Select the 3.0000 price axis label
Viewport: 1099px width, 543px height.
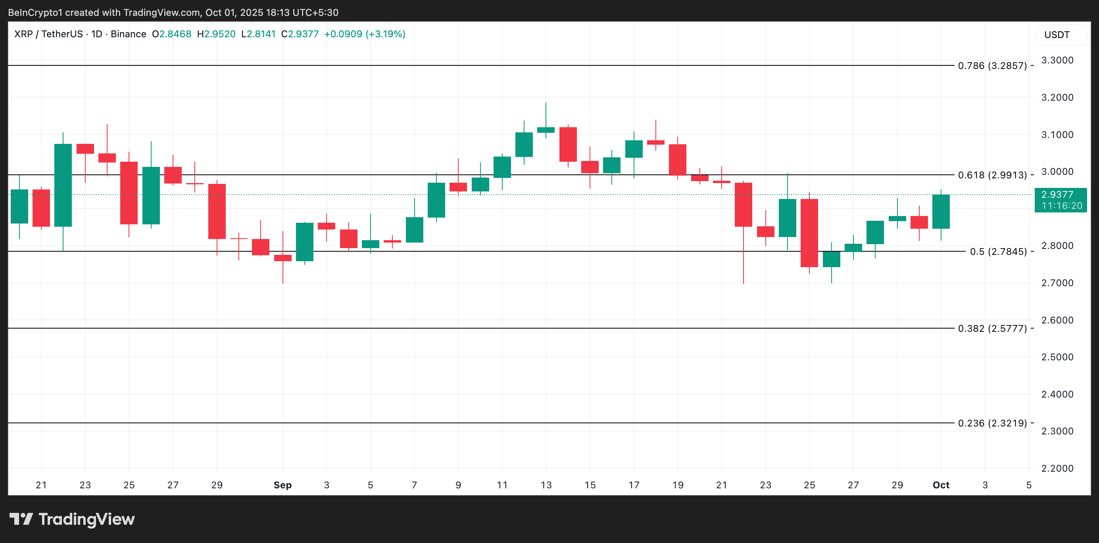tap(1058, 172)
